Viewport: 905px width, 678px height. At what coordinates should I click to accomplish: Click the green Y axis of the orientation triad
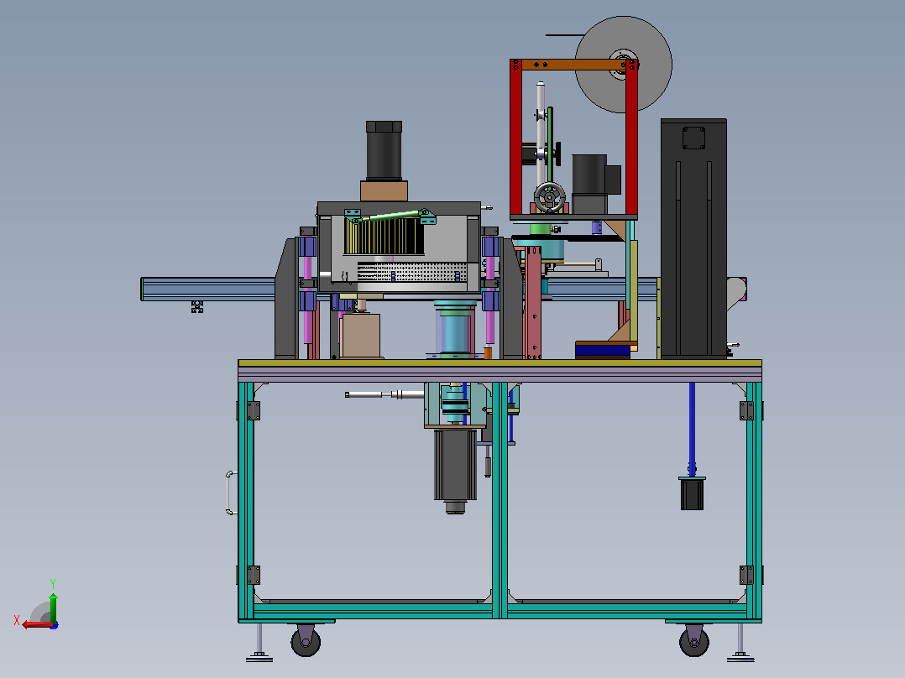(x=53, y=607)
